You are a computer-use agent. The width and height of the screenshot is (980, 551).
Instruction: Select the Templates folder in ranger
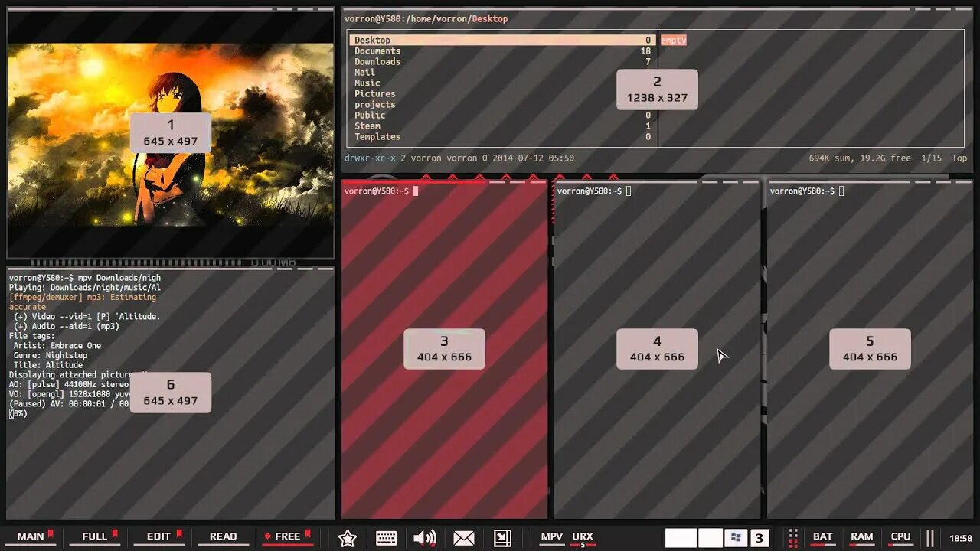pos(503,136)
